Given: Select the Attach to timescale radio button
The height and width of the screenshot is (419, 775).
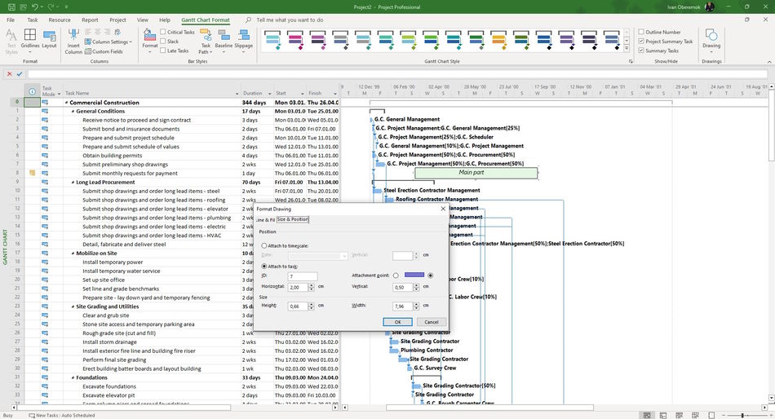Looking at the screenshot, I should [x=264, y=245].
